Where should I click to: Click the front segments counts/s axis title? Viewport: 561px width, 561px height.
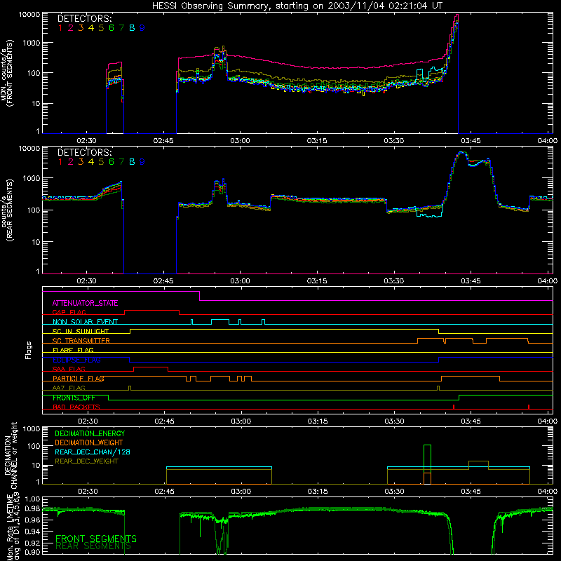[7, 74]
